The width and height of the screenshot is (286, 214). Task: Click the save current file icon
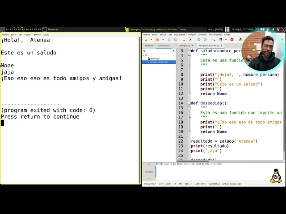click(169, 40)
